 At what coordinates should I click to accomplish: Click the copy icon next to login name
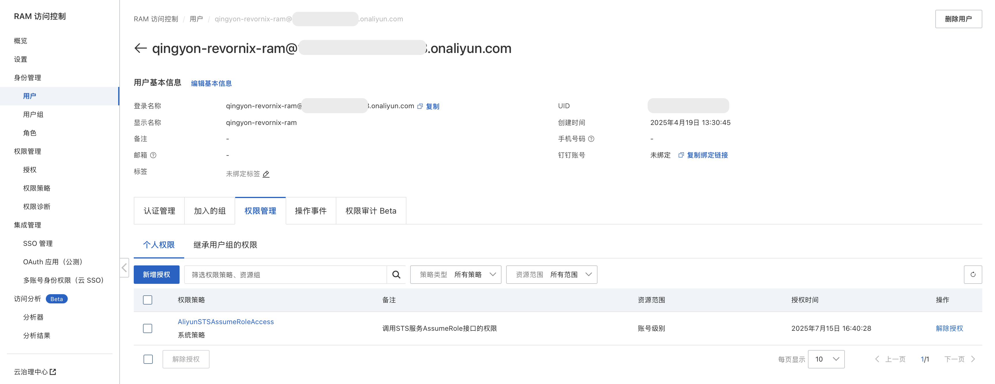(420, 106)
